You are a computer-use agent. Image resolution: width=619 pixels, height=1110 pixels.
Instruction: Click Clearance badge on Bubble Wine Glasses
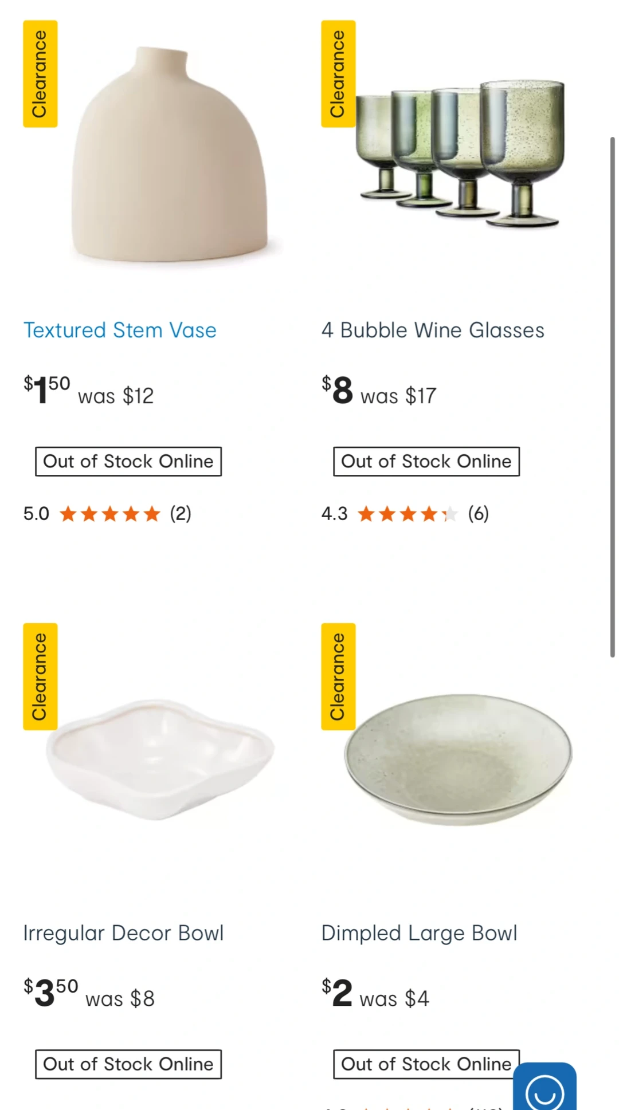[338, 74]
